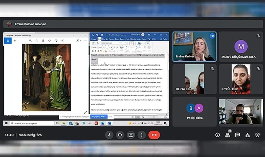
Task: Switch to the Giriş ribbon tab
Action: 100,39
